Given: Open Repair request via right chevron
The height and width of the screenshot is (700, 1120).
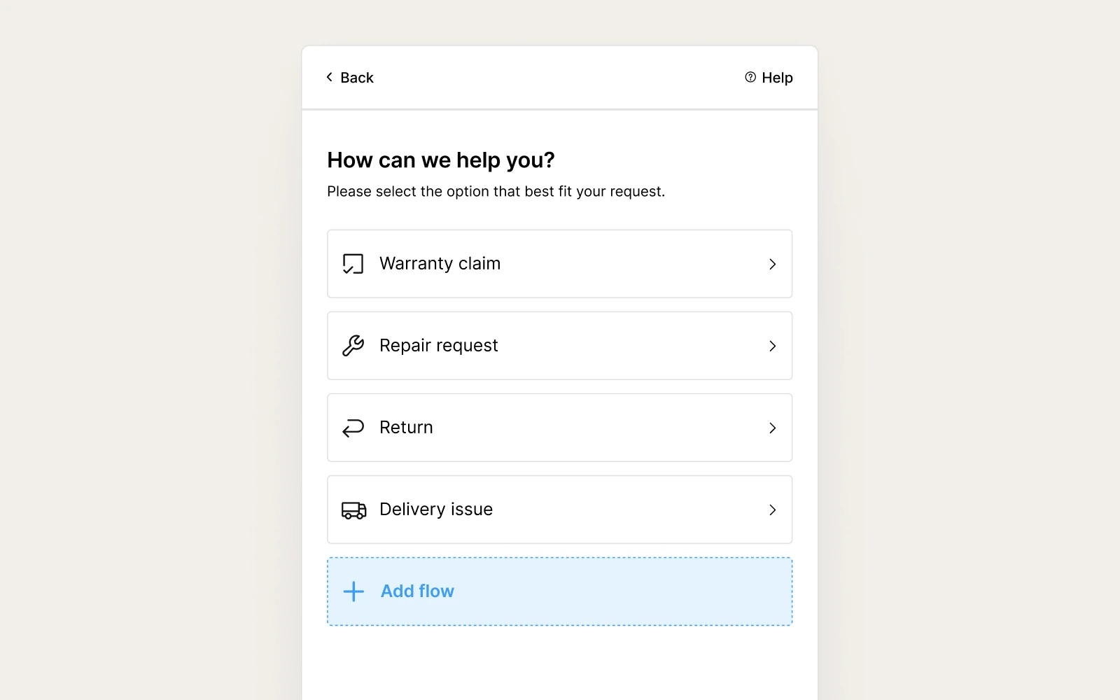Looking at the screenshot, I should point(772,346).
